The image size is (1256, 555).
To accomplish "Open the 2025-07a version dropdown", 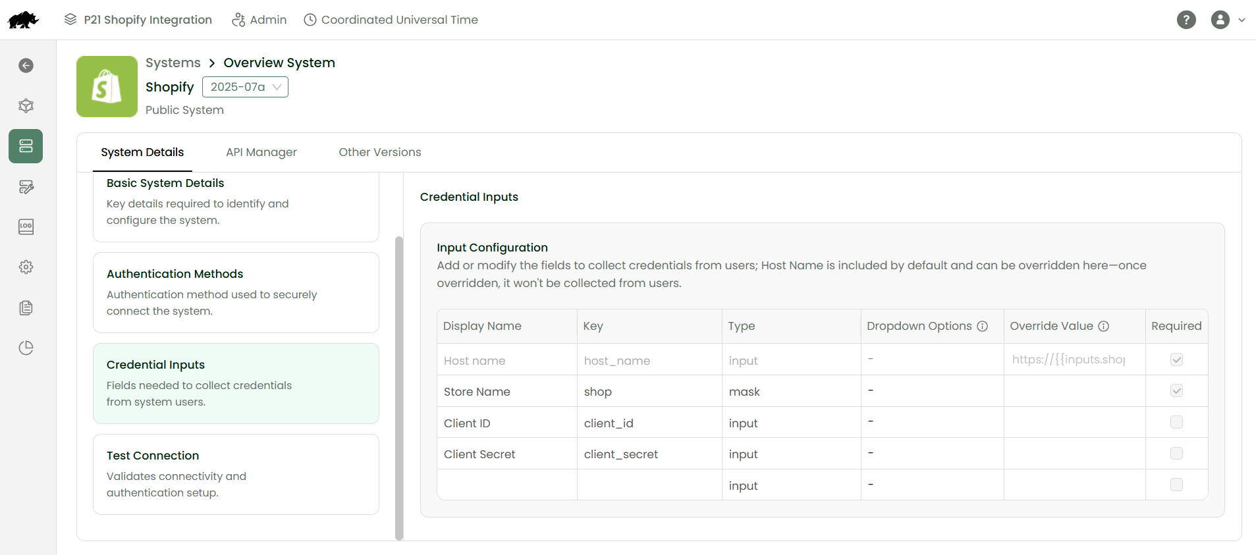I will pos(245,87).
